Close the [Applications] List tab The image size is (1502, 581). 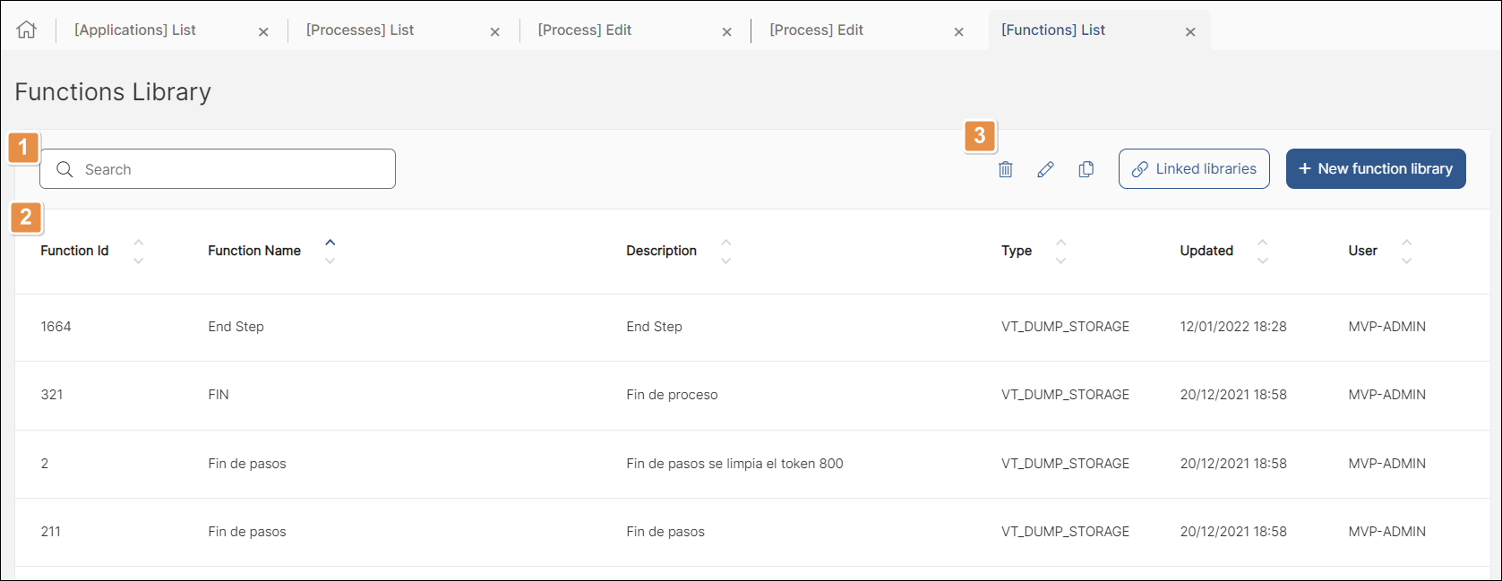click(263, 31)
